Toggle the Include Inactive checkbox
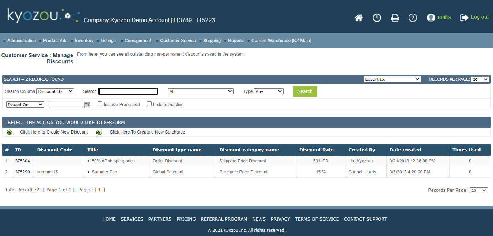The height and width of the screenshot is (236, 493). tap(149, 104)
